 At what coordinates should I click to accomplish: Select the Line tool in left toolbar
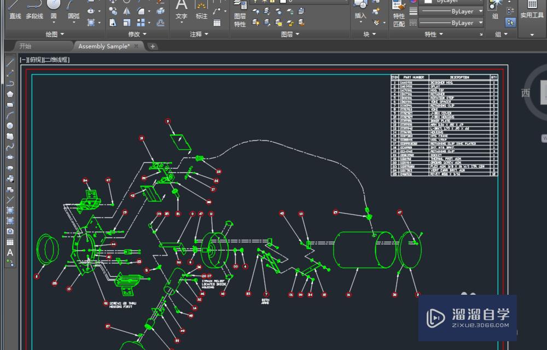click(x=10, y=62)
